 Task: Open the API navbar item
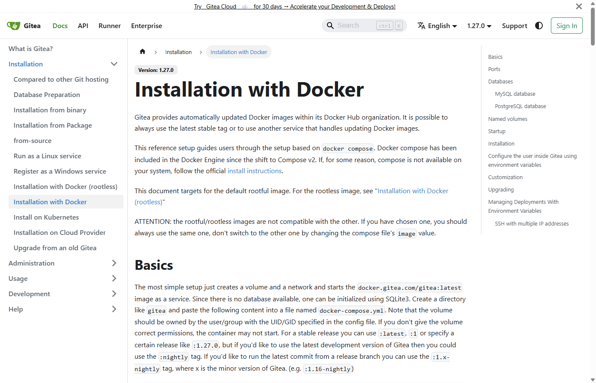pyautogui.click(x=83, y=26)
